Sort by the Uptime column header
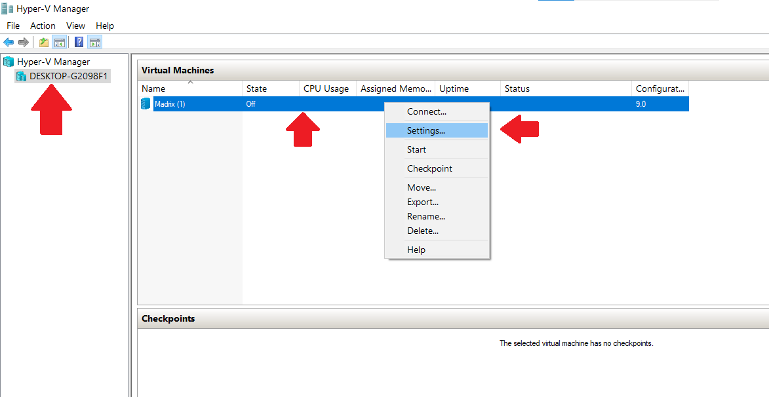The height and width of the screenshot is (397, 769). (468, 88)
